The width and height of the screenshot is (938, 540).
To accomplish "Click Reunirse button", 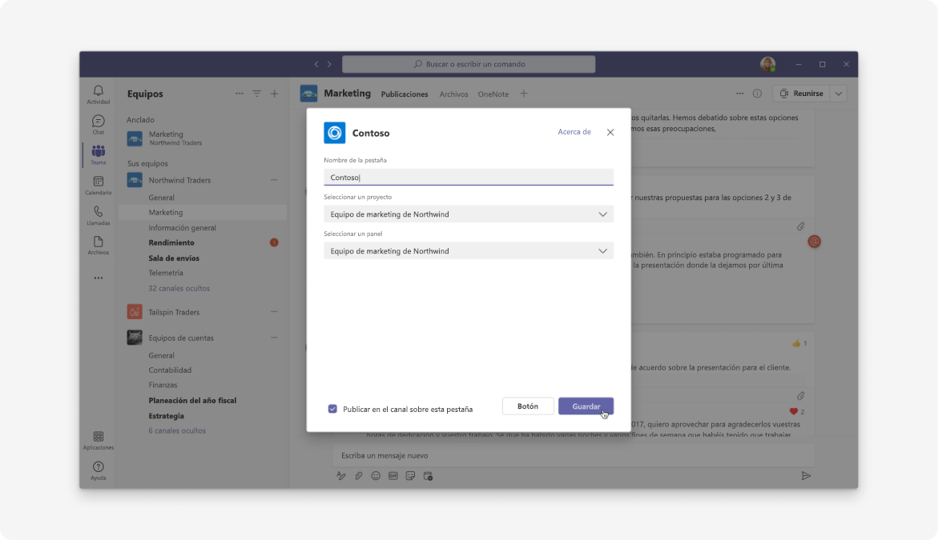I will click(802, 93).
